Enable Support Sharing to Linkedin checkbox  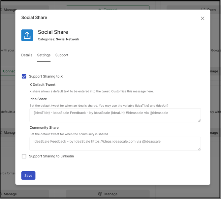24,156
